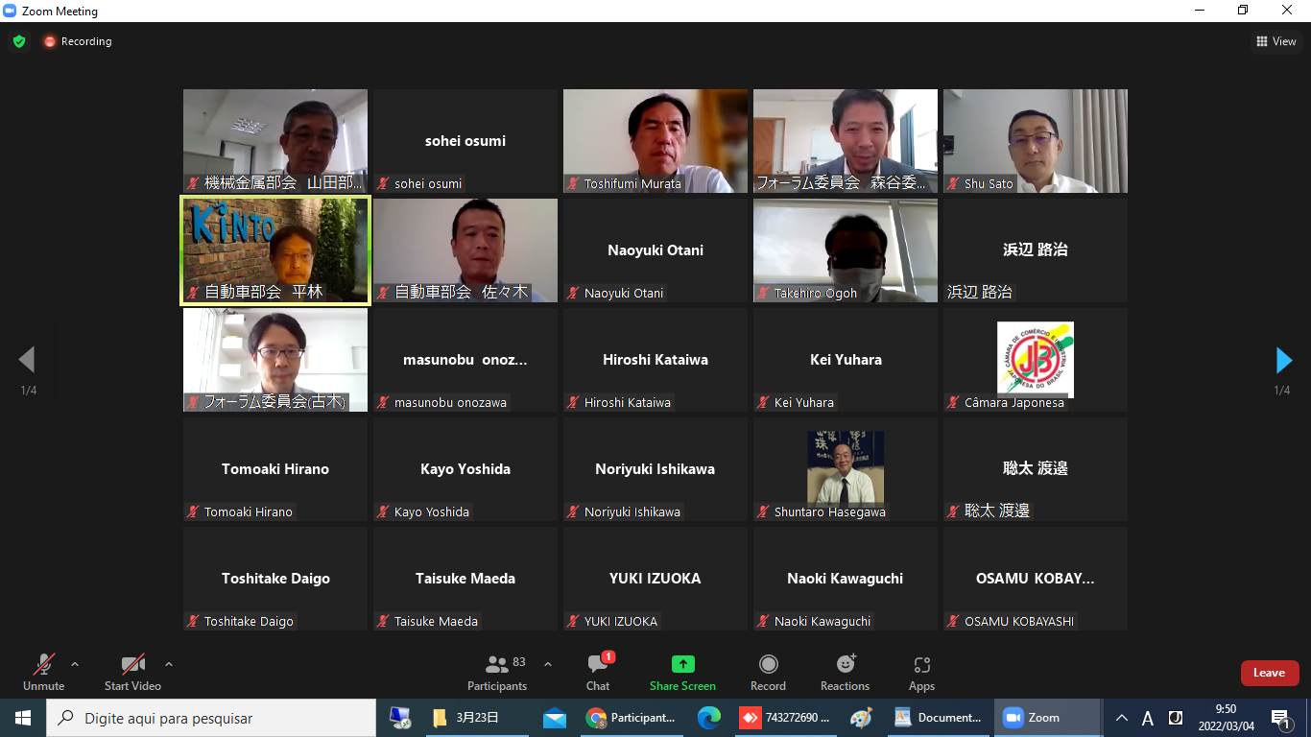Start recording with Record button
This screenshot has height=737, width=1311.
pyautogui.click(x=768, y=672)
